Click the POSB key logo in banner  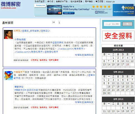pos(128,8)
